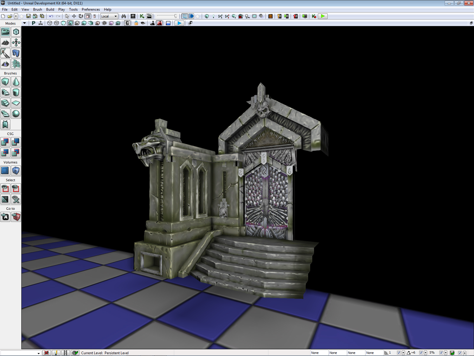Hide selected actors icon
Viewport: 474px width, 356px height.
(16, 188)
